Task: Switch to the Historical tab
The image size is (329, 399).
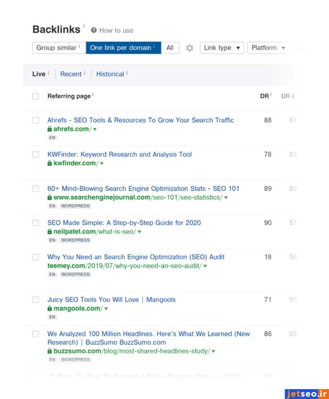Action: click(110, 74)
